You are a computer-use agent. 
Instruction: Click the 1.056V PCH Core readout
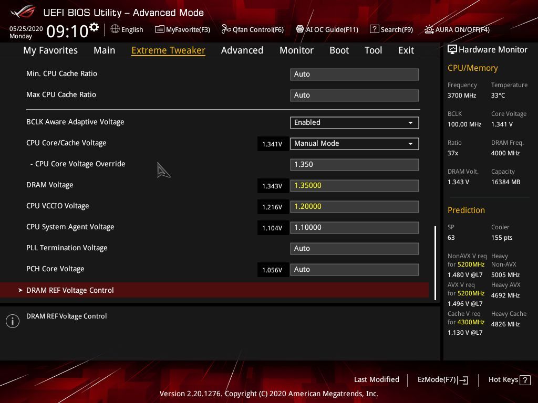273,270
